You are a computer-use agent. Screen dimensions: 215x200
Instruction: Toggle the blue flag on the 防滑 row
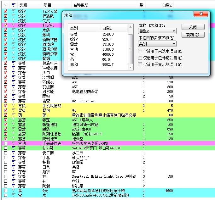(13, 186)
